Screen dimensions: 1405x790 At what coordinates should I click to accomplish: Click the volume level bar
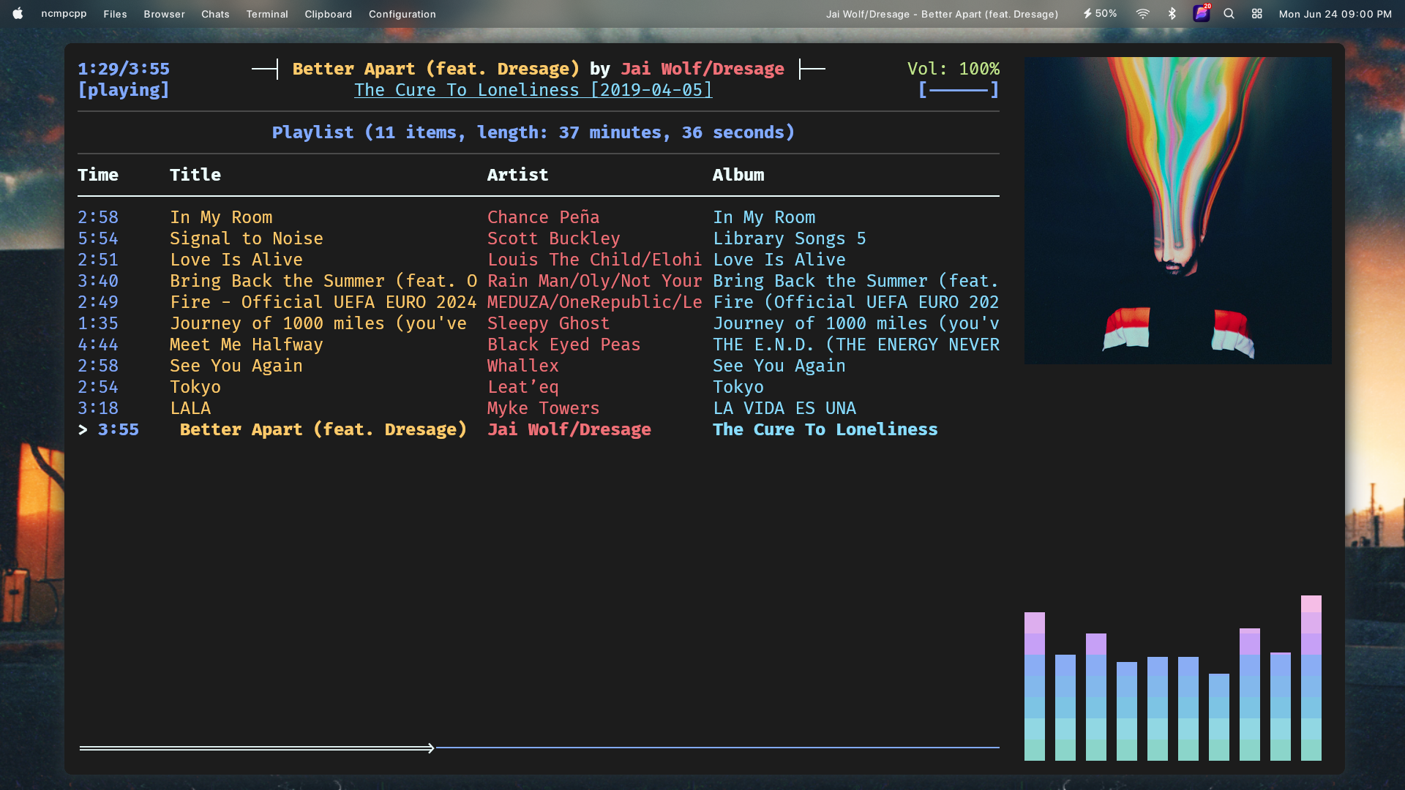coord(959,90)
